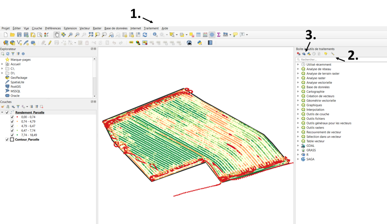Open the layer styling brush in Couches panel
The height and width of the screenshot is (224, 387).
click(3, 106)
